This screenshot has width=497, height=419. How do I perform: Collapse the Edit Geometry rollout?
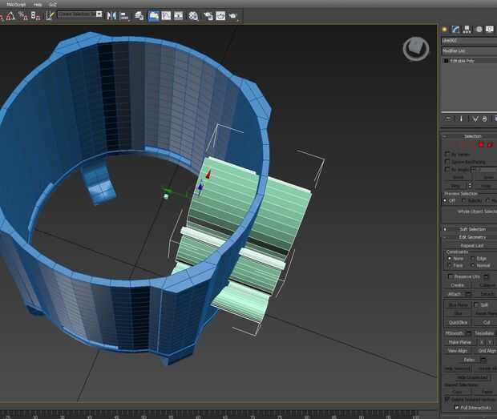(x=471, y=237)
